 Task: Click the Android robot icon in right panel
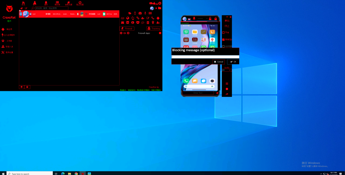click(158, 18)
